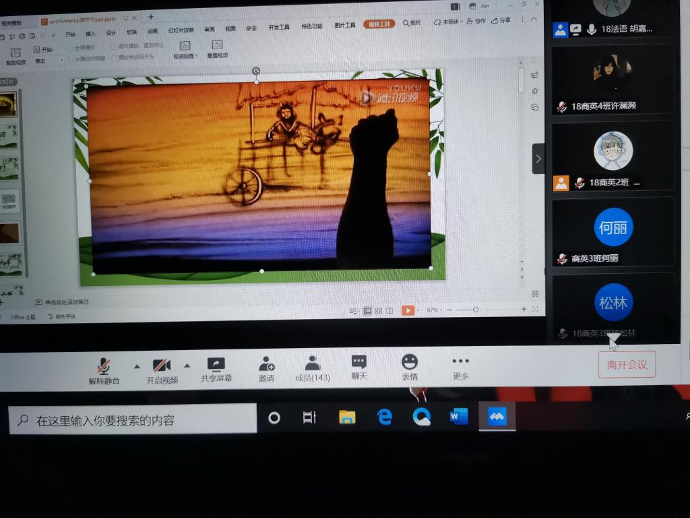This screenshot has height=518, width=690.
Task: Open the 插入 ribbon tab
Action: click(x=91, y=34)
